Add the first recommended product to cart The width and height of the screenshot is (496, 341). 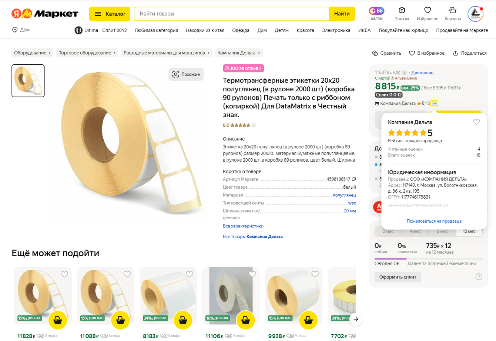pyautogui.click(x=58, y=320)
